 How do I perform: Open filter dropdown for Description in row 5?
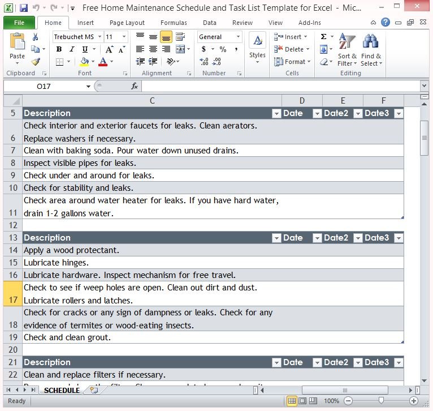pyautogui.click(x=276, y=113)
